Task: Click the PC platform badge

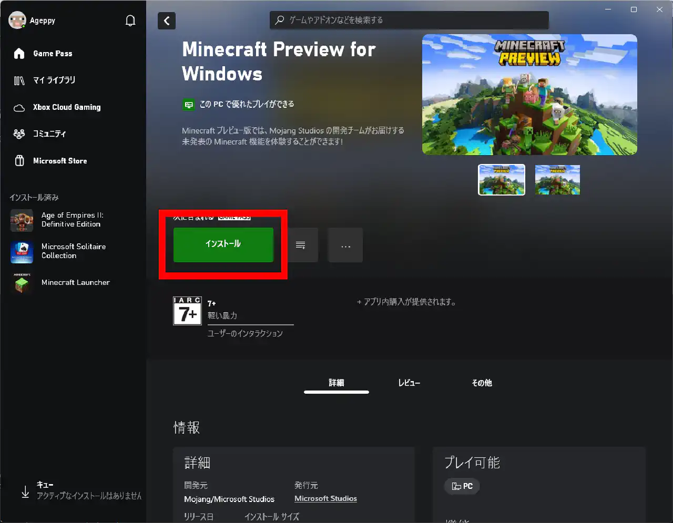Action: 462,486
